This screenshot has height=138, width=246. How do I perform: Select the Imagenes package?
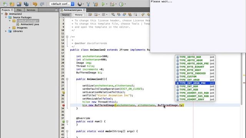[22, 28]
